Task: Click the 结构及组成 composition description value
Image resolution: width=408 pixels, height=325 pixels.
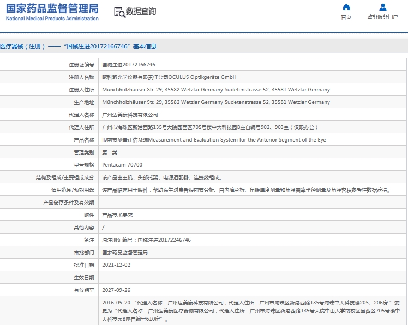Action: pyautogui.click(x=161, y=177)
